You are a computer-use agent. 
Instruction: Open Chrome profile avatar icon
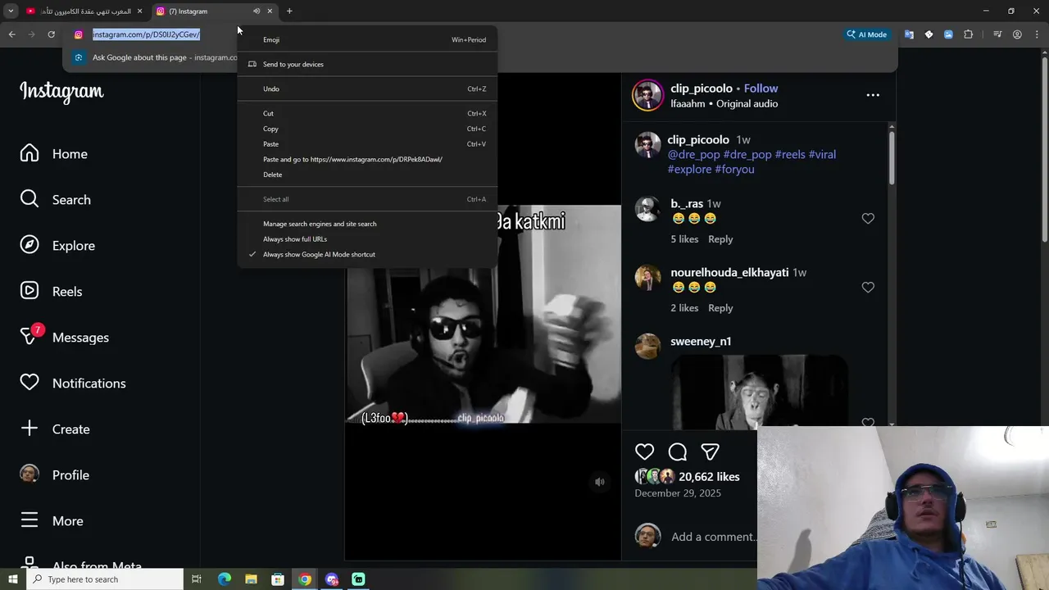coord(1017,34)
